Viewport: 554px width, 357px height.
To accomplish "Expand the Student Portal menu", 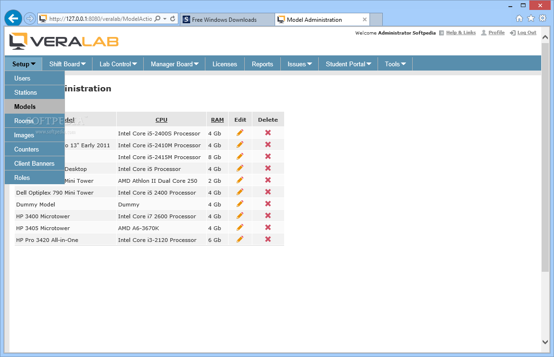I will pos(348,64).
